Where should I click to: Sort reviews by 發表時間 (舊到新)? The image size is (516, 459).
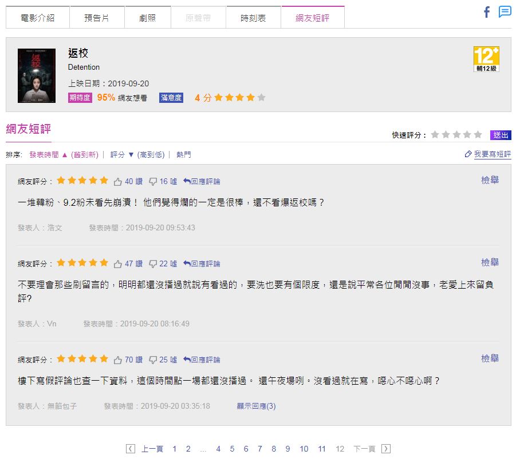tap(64, 155)
